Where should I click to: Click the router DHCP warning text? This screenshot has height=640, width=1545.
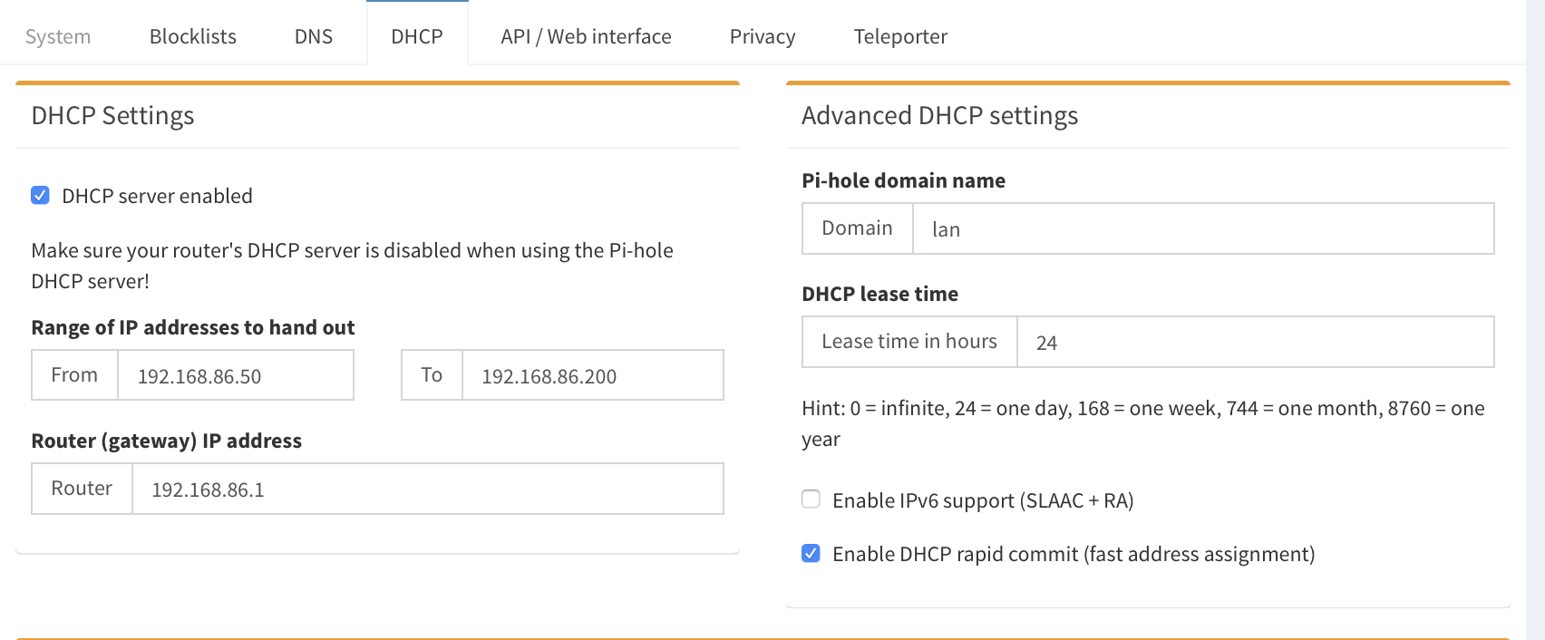(352, 266)
